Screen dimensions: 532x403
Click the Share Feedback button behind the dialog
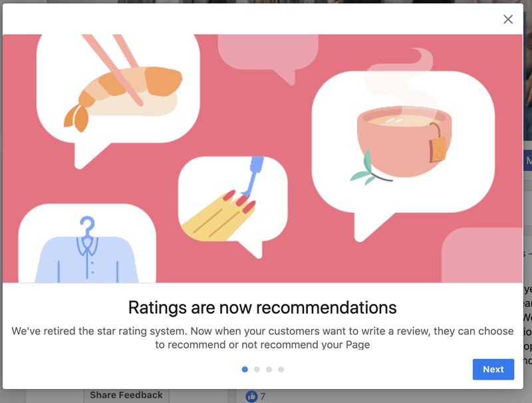click(x=126, y=395)
